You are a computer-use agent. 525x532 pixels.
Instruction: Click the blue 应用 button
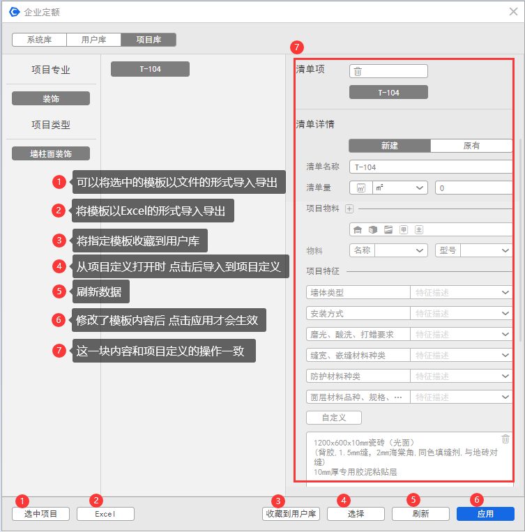click(x=485, y=514)
